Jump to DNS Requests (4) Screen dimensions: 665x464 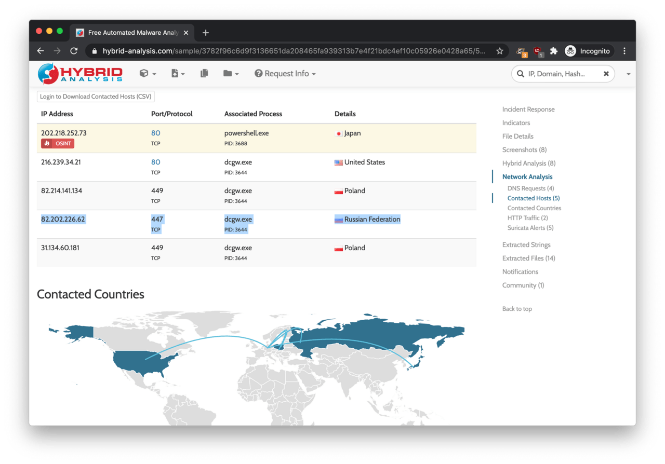coord(531,188)
